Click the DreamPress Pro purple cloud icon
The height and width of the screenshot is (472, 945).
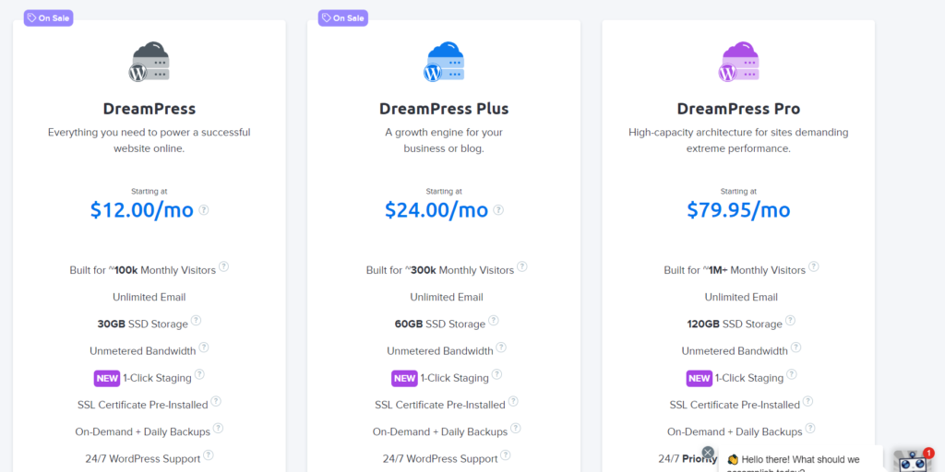(x=739, y=62)
